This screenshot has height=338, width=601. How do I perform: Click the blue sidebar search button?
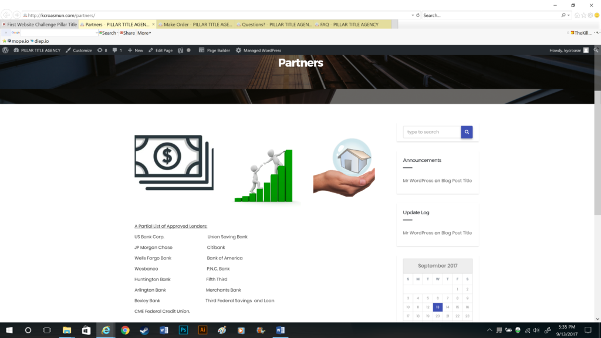[x=467, y=132]
